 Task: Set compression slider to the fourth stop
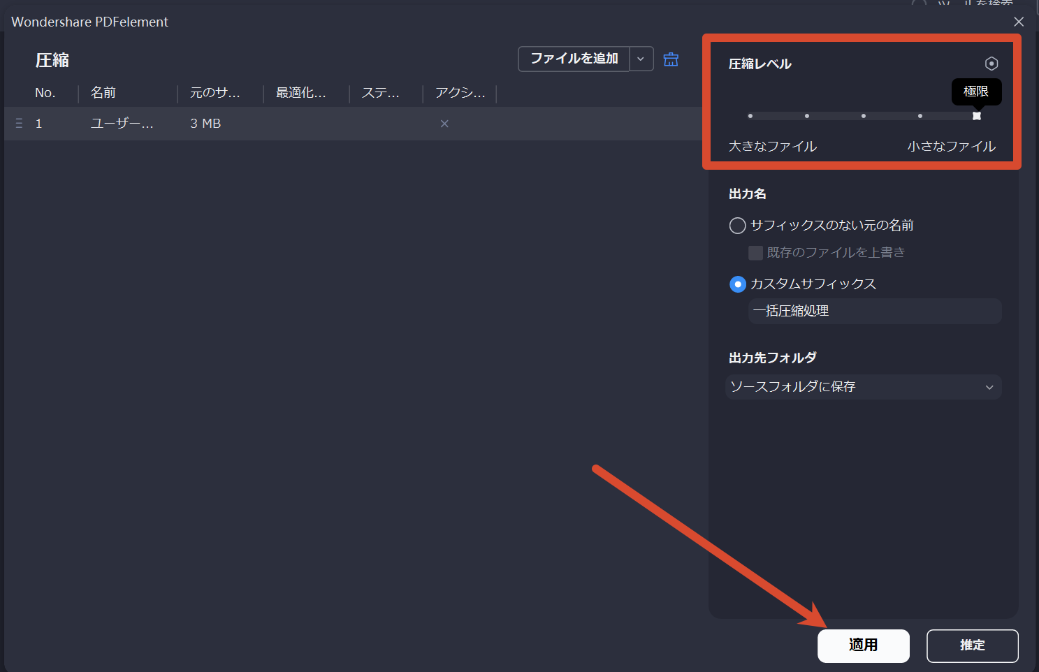tap(920, 116)
